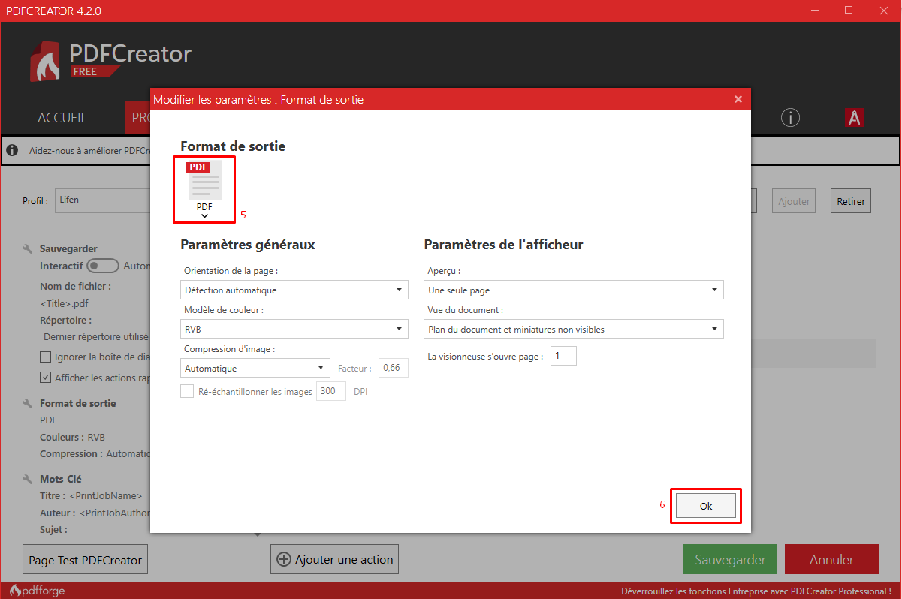Close the Format de sortie dialog

click(738, 99)
